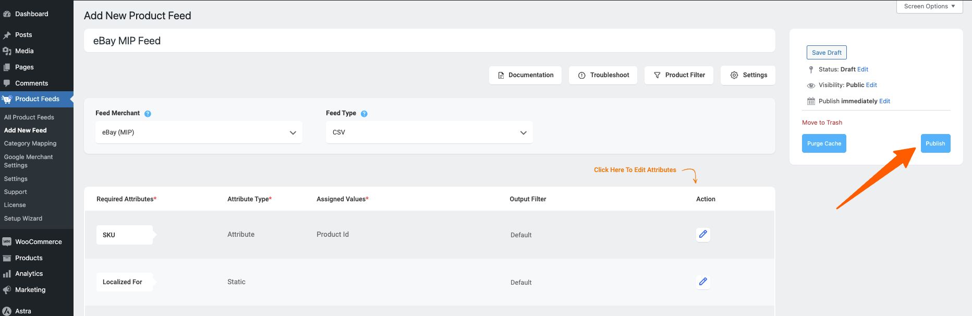Expand the Screen Options panel
The image size is (972, 316).
(x=929, y=6)
